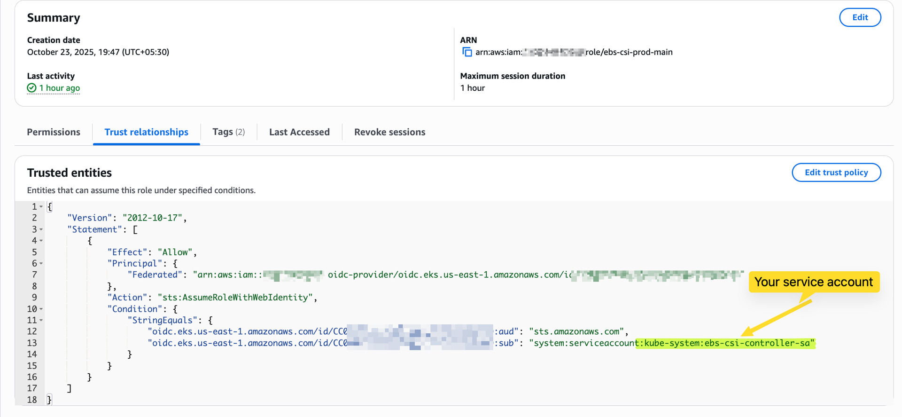Go to the Last Accessed tab

pos(299,132)
